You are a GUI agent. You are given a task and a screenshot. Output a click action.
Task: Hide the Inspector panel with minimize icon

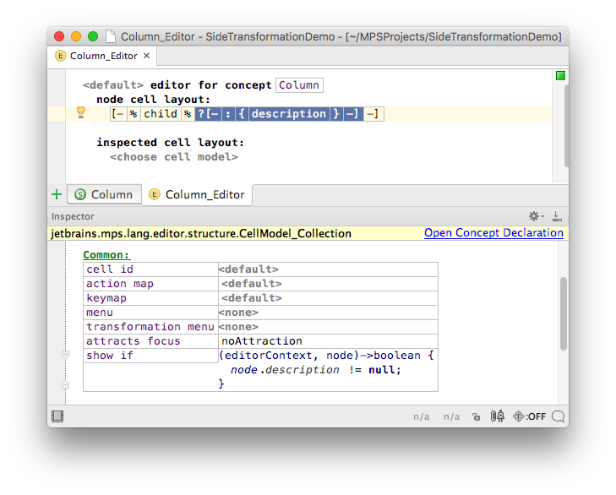coord(557,216)
